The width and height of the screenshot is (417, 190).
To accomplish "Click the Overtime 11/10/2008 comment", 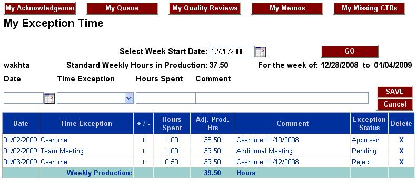I will [267, 140].
